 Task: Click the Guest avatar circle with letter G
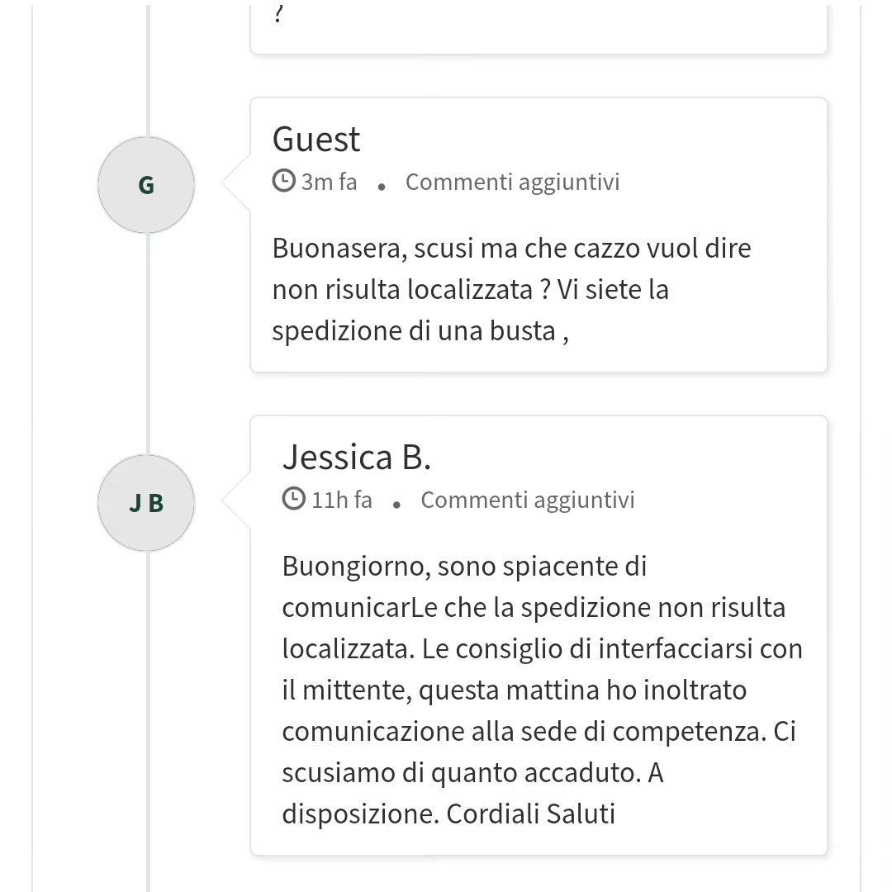[x=146, y=185]
